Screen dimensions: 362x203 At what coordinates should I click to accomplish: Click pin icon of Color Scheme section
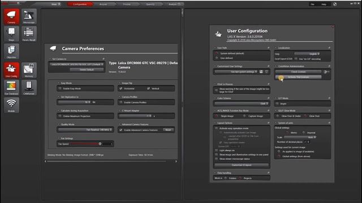(268, 98)
